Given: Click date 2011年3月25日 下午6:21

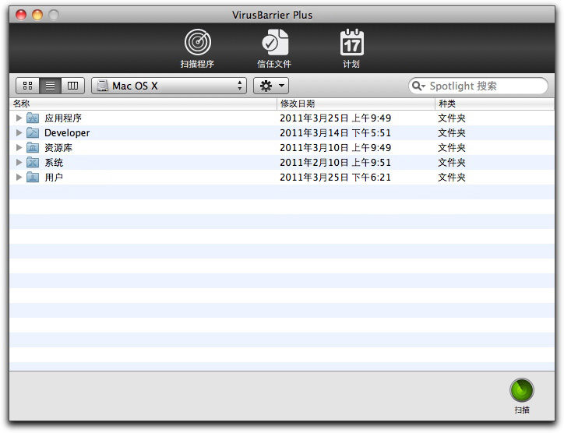Looking at the screenshot, I should 335,177.
